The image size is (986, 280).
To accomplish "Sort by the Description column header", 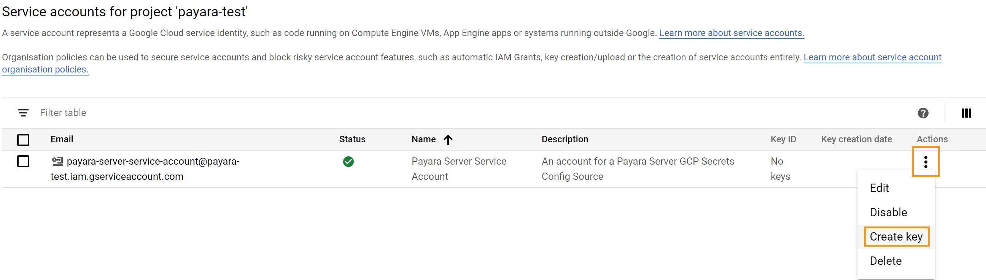I will point(565,139).
